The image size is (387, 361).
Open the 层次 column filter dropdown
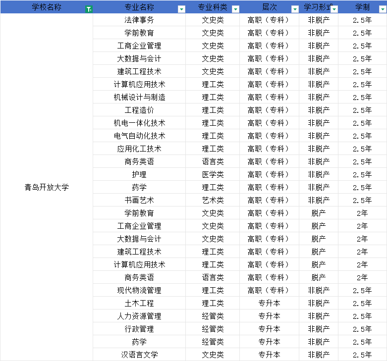point(295,9)
